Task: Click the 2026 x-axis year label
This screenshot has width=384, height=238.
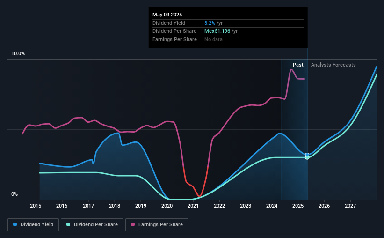Action: pyautogui.click(x=324, y=206)
